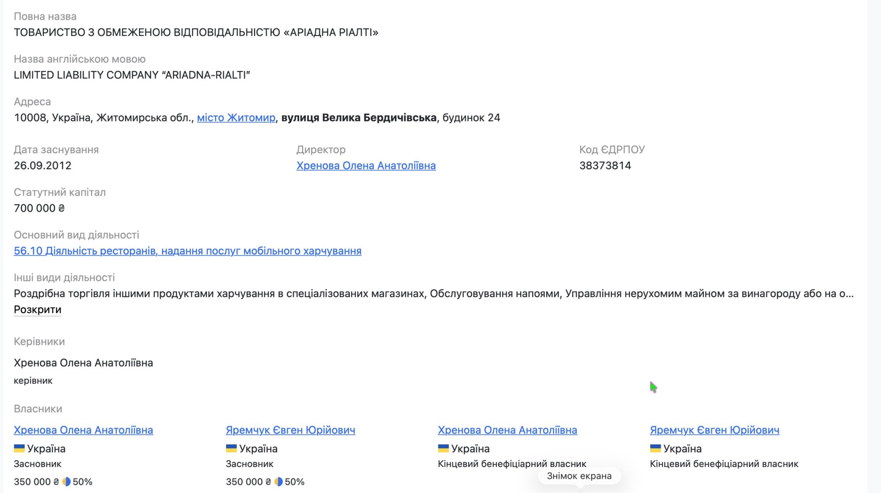
Task: Open founder link Яремчук Євген Юрійович
Action: click(x=290, y=430)
